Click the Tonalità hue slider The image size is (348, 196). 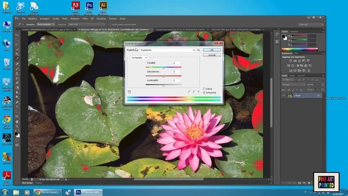(x=164, y=67)
